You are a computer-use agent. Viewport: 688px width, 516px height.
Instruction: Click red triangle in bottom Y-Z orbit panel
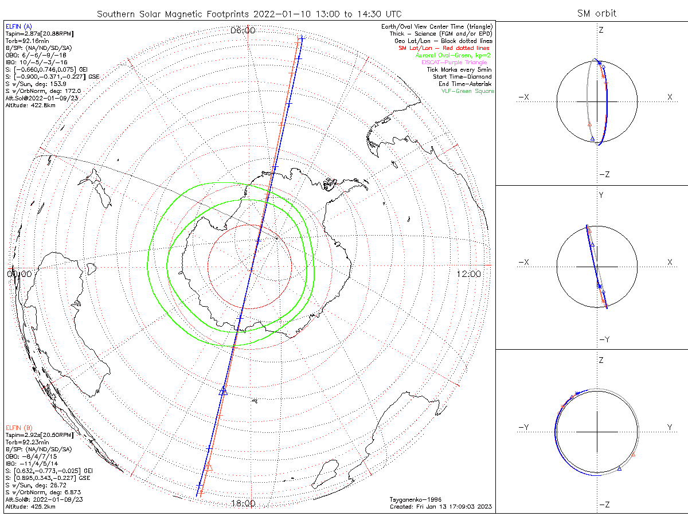[x=634, y=455]
